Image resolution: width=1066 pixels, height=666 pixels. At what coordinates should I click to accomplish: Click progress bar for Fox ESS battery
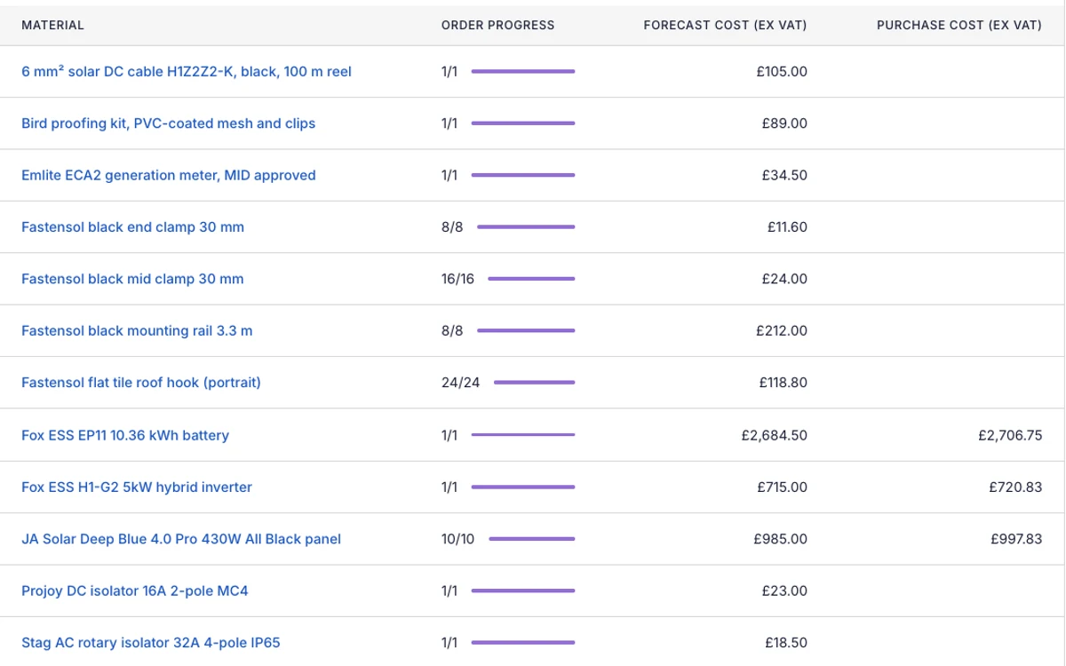pos(523,435)
